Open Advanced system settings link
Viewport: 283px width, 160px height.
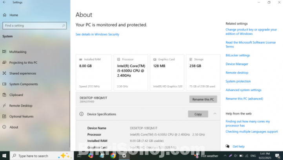(x=243, y=90)
